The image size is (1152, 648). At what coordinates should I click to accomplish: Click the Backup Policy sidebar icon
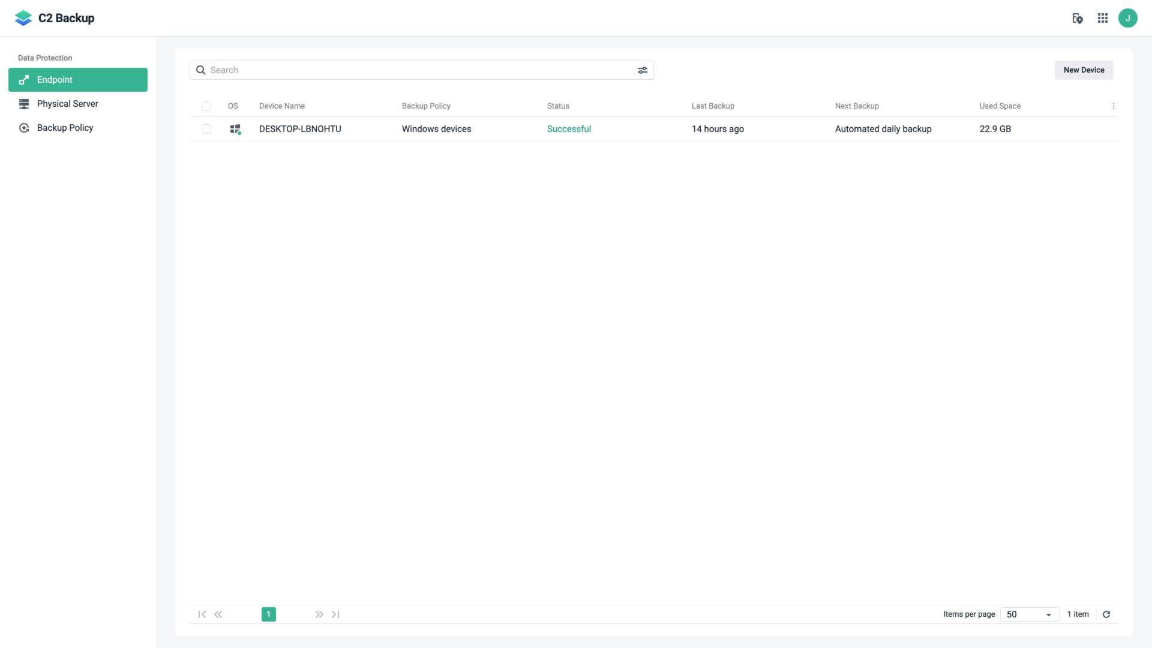24,127
